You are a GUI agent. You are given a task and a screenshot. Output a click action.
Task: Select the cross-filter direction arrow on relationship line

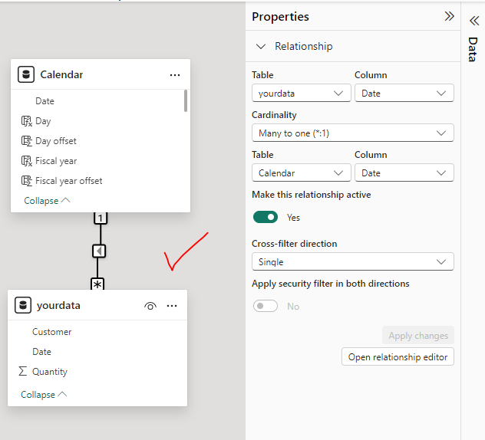99,251
